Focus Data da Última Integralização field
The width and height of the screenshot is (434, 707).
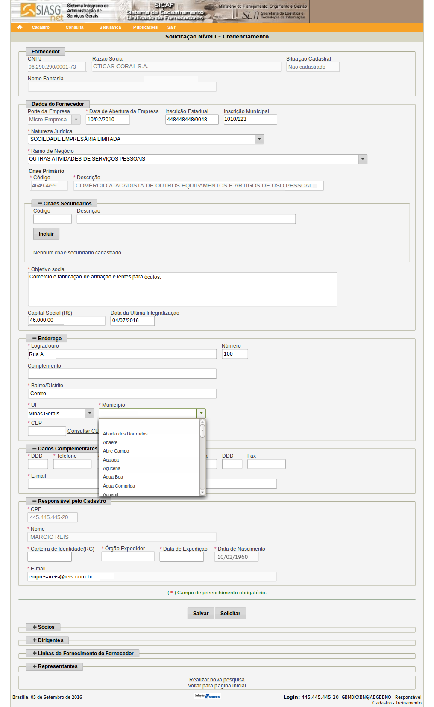tap(132, 321)
